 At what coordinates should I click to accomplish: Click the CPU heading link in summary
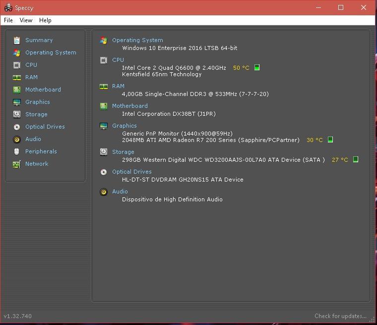(x=118, y=60)
